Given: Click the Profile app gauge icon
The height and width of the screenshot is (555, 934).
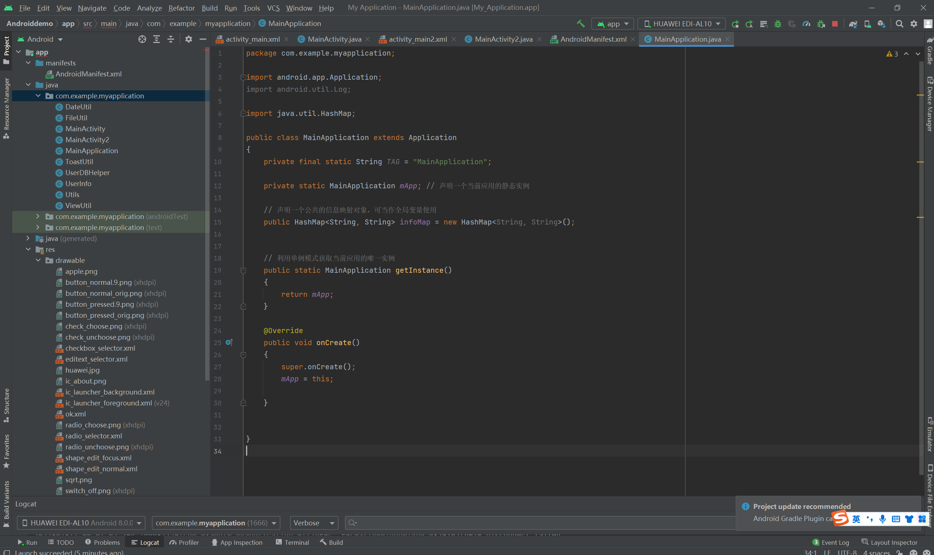Looking at the screenshot, I should pyautogui.click(x=806, y=23).
